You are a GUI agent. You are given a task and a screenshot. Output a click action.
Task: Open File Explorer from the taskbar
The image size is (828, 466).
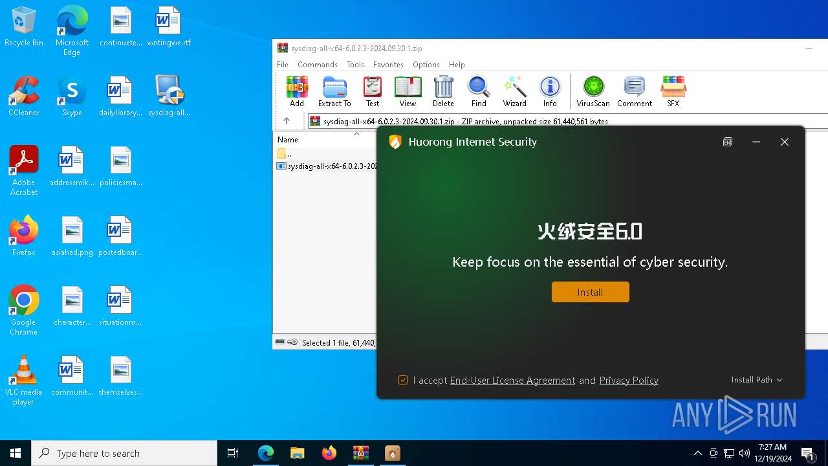(x=298, y=453)
